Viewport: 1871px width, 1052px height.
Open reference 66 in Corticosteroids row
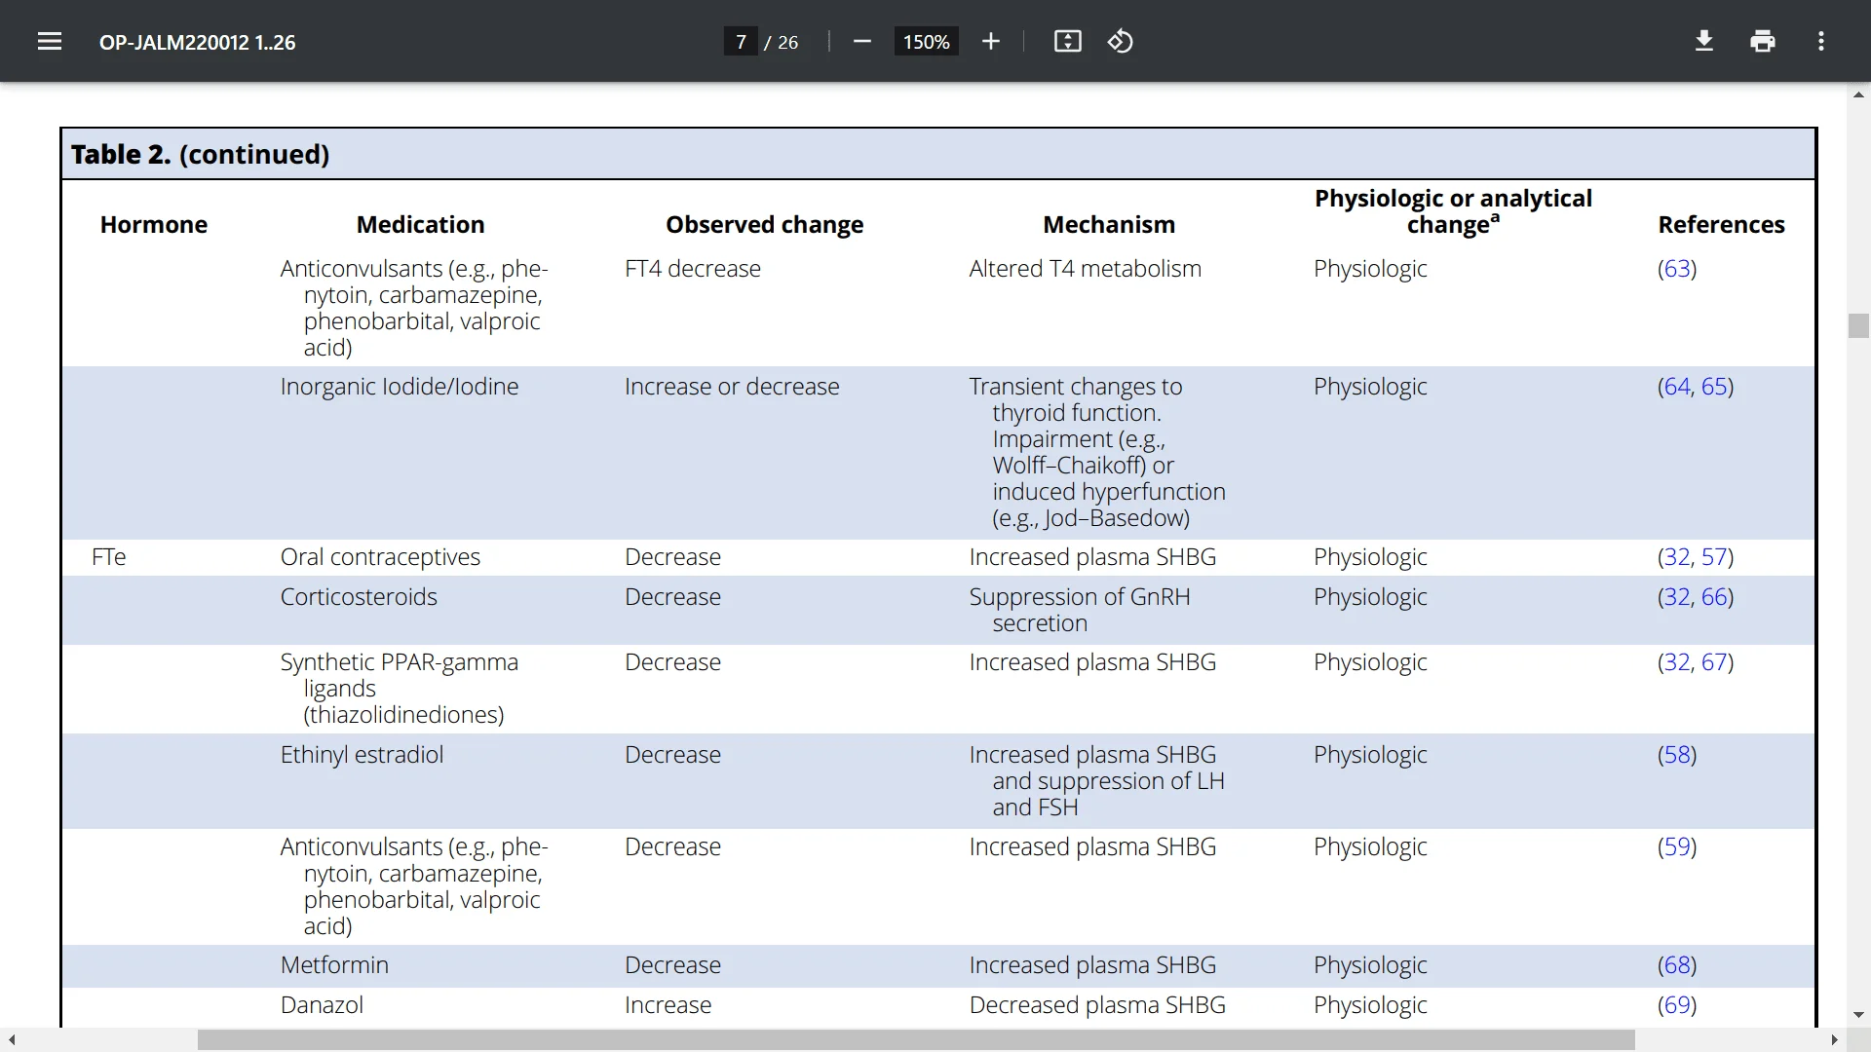click(1714, 597)
